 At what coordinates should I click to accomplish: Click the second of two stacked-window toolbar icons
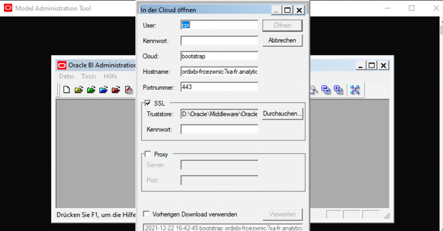tap(338, 90)
